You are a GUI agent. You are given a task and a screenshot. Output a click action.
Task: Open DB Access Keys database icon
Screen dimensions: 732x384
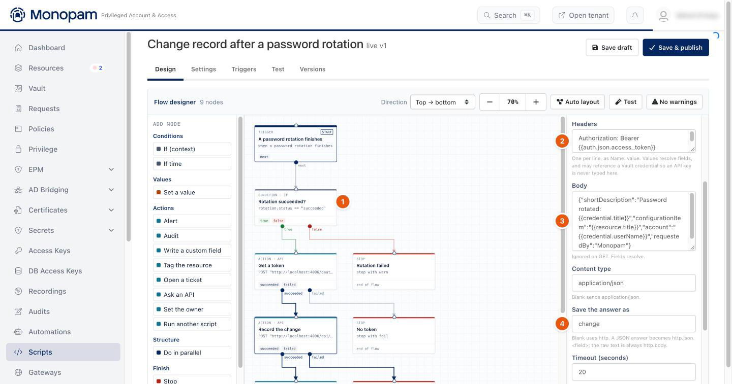pos(18,271)
